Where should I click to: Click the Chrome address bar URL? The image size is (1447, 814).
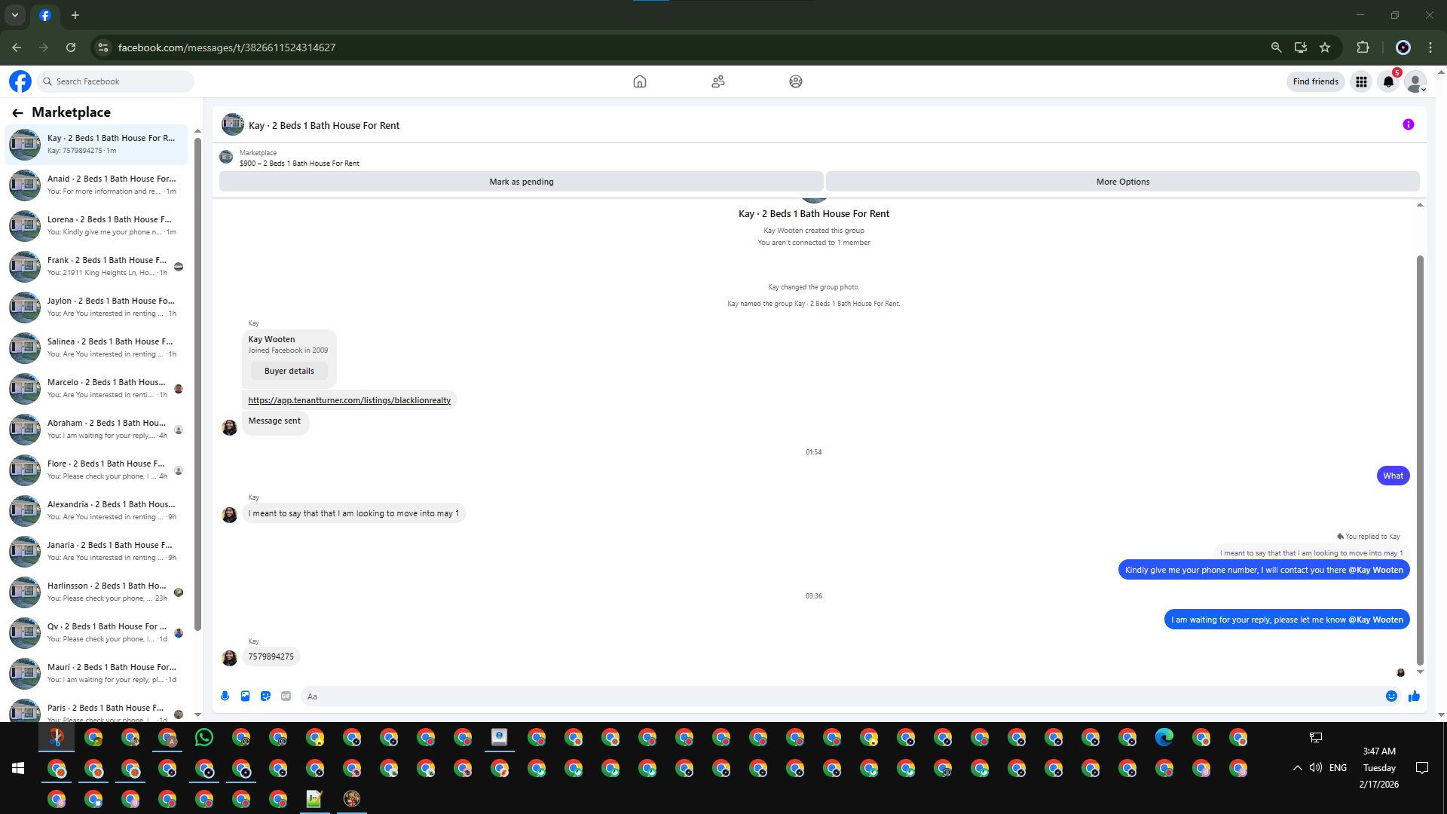click(227, 47)
